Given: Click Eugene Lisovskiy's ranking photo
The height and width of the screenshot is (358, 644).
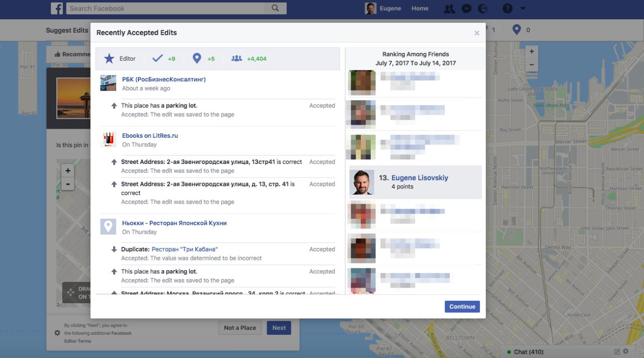Looking at the screenshot, I should coord(362,182).
